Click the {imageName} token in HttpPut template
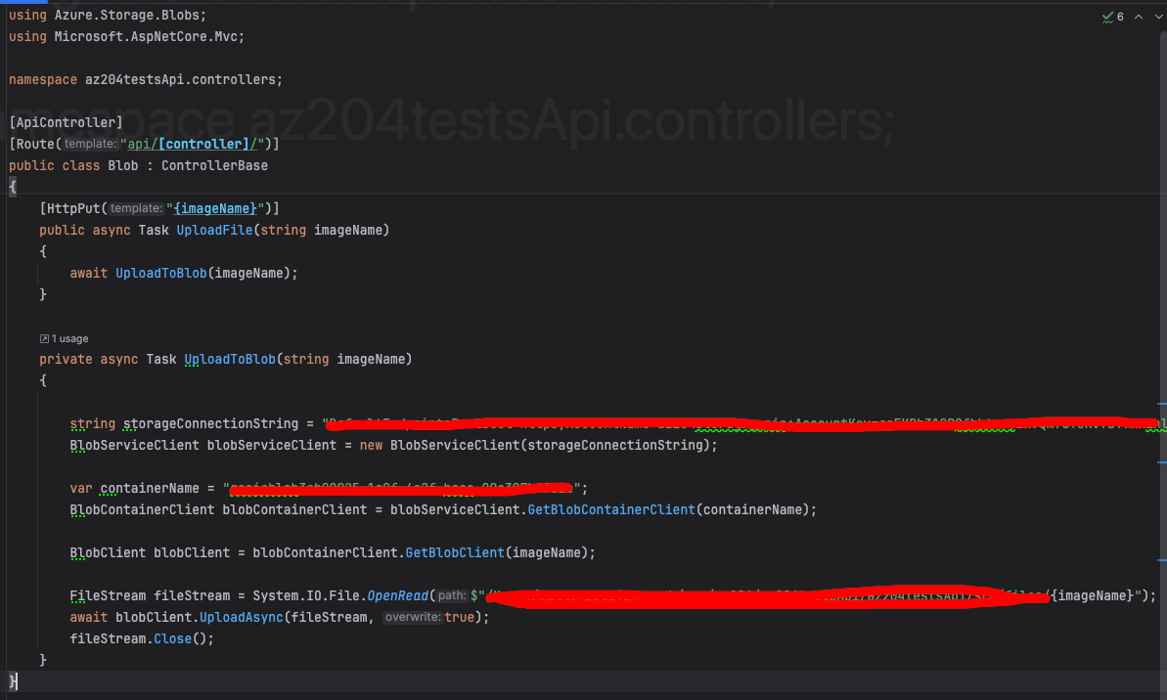 tap(215, 208)
